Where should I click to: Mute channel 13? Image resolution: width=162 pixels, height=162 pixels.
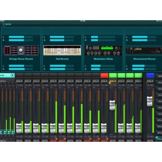70,141
